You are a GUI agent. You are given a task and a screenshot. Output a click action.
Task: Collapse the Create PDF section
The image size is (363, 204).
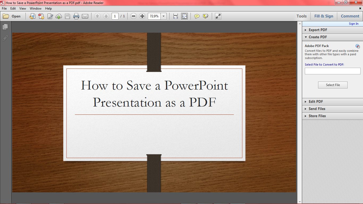[x=332, y=37]
